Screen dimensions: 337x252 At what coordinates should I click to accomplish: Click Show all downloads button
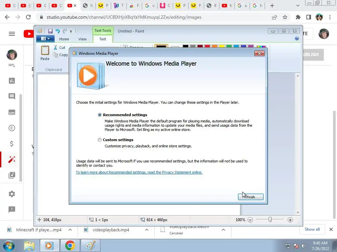click(x=312, y=229)
